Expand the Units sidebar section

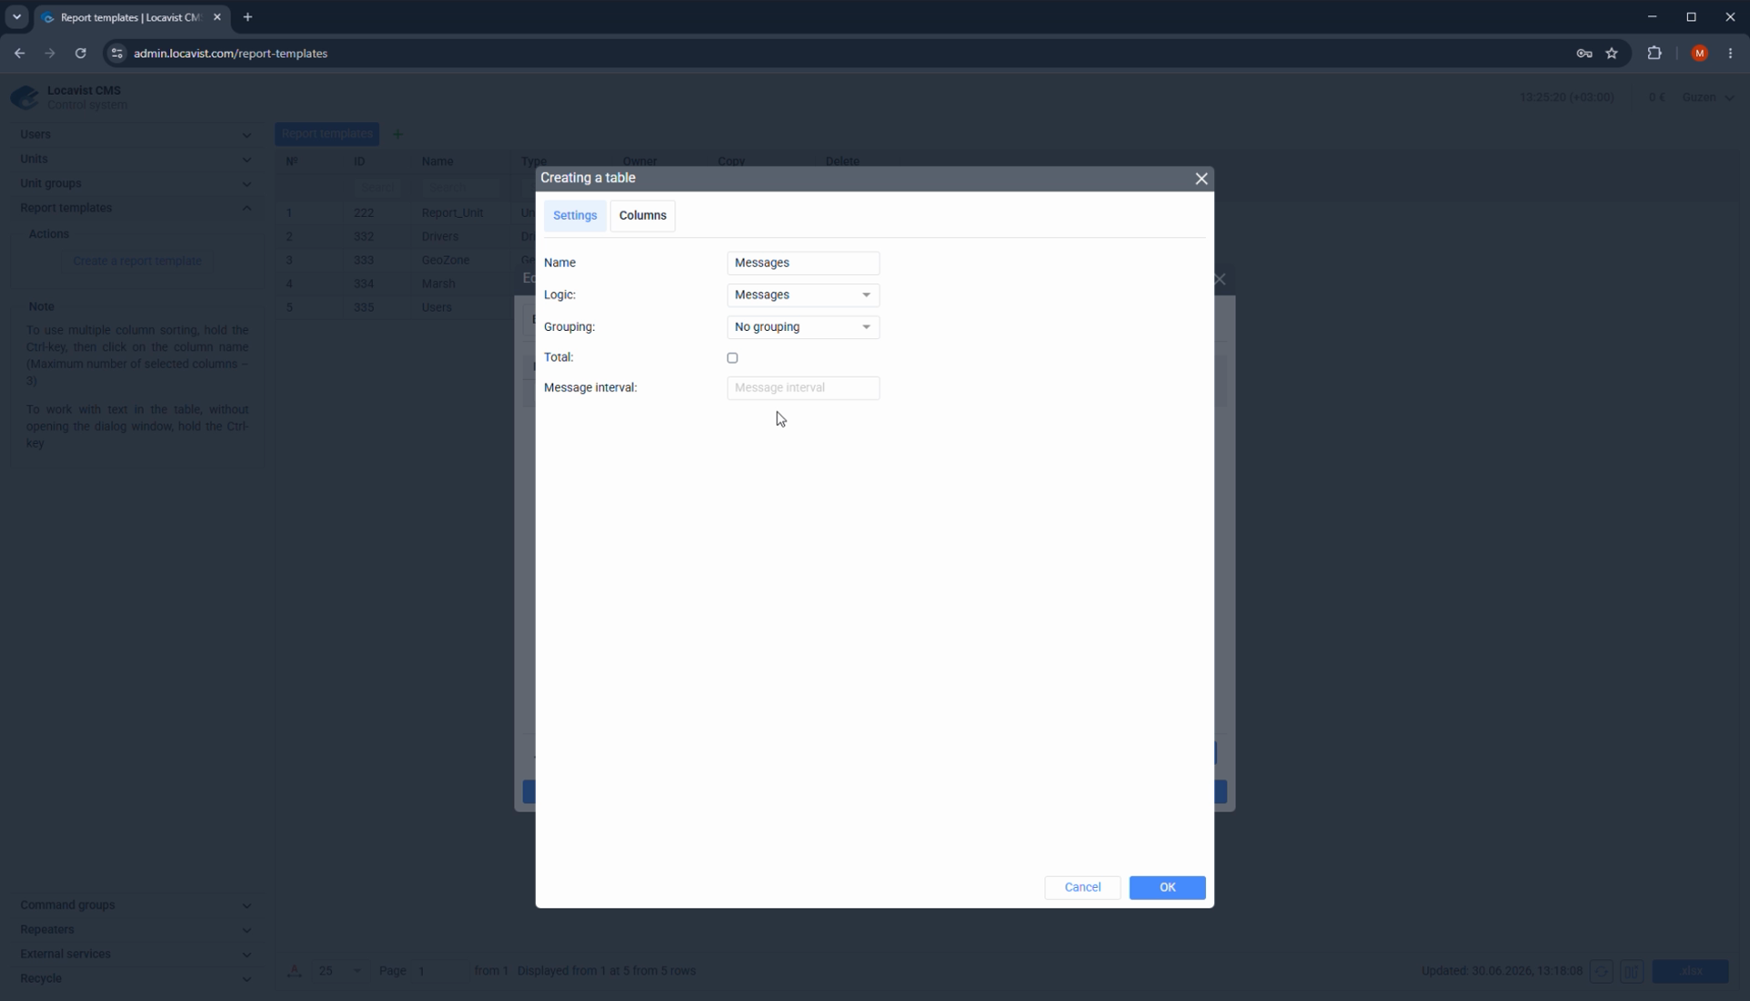click(135, 159)
